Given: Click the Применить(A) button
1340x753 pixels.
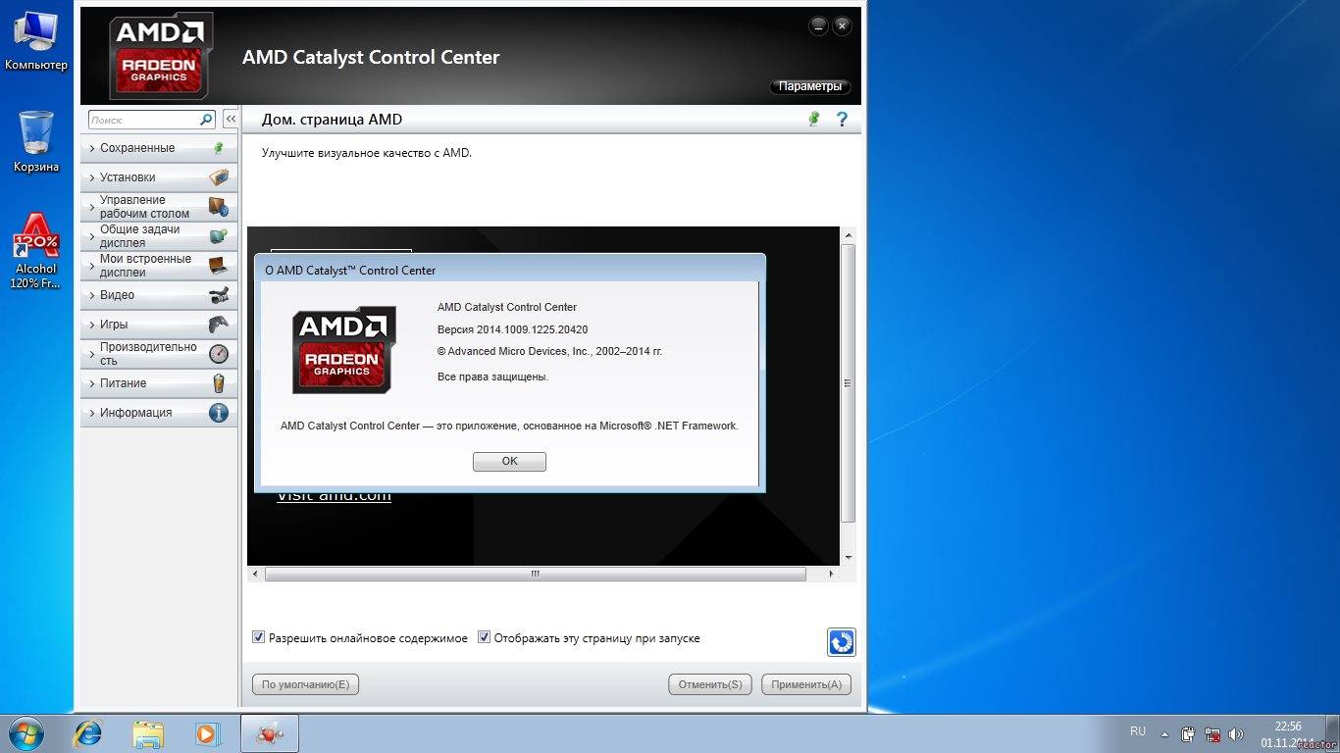Looking at the screenshot, I should [x=806, y=684].
